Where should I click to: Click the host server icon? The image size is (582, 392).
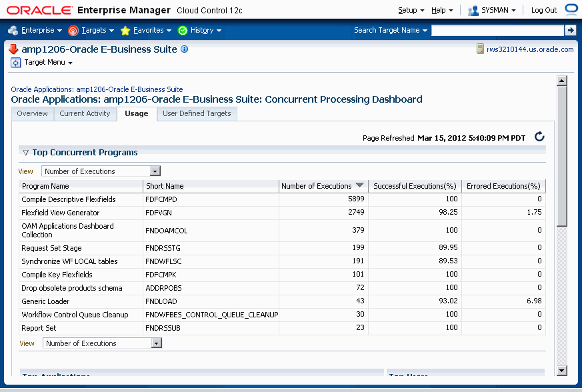pyautogui.click(x=480, y=49)
